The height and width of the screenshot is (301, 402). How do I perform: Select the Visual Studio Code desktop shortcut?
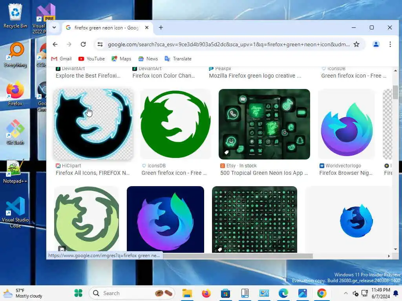point(15,212)
